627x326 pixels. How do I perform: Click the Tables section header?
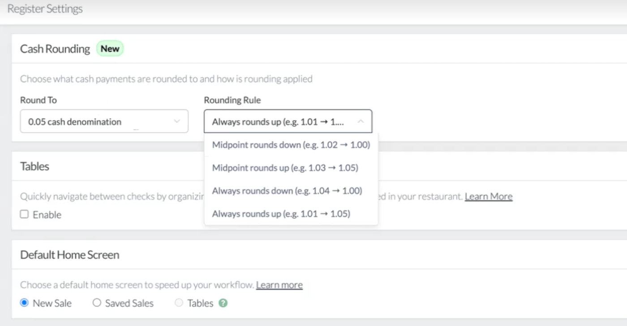coord(34,166)
